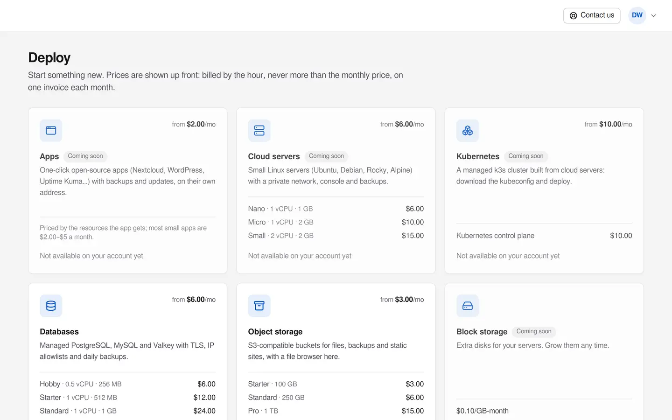Screen dimensions: 672x420
Task: Click the Kubernetes card heading
Action: click(478, 156)
